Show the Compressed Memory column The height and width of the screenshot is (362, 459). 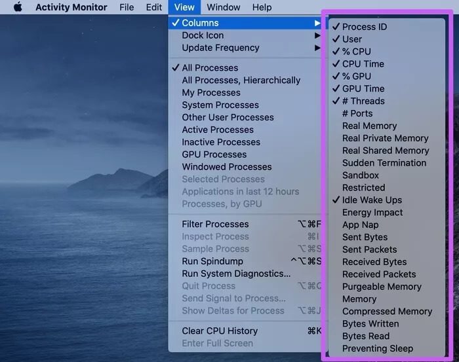pyautogui.click(x=387, y=312)
